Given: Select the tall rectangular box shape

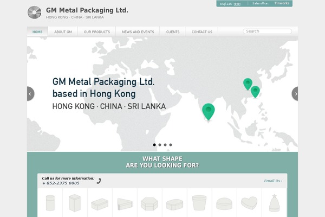Looking at the screenshot, I should pyautogui.click(x=75, y=203).
